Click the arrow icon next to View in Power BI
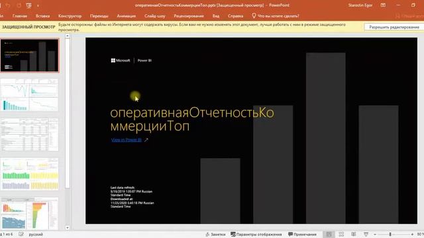The height and width of the screenshot is (238, 424). click(146, 139)
